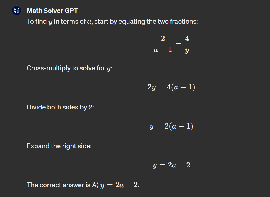The image size is (270, 197).
Task: Click the 2y term in cross-multiplied equation
Action: [x=152, y=87]
